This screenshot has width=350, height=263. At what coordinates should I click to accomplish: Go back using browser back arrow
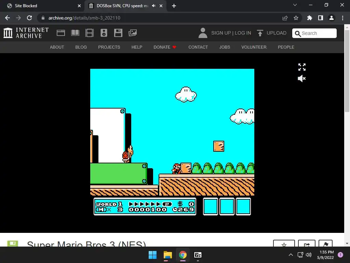coord(8,18)
